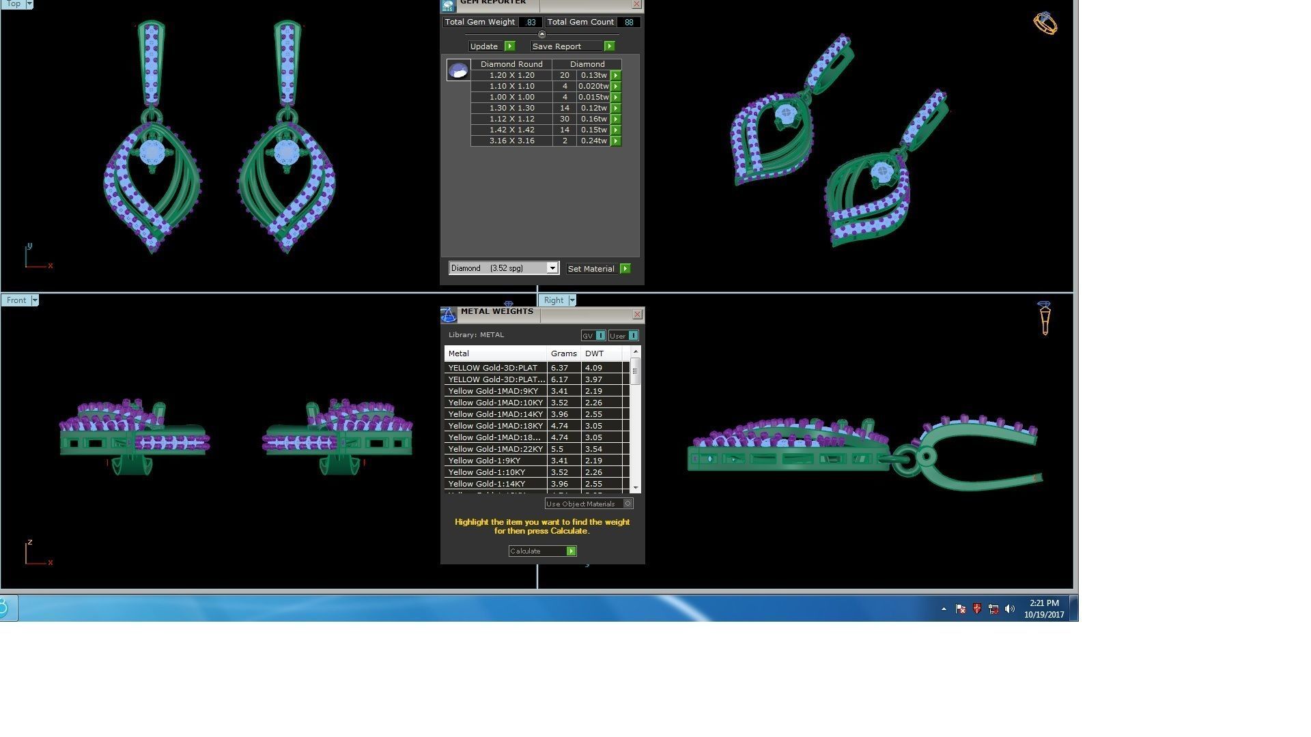
Task: Click green arrow for 1.20 X 1.20 row
Action: (x=616, y=76)
